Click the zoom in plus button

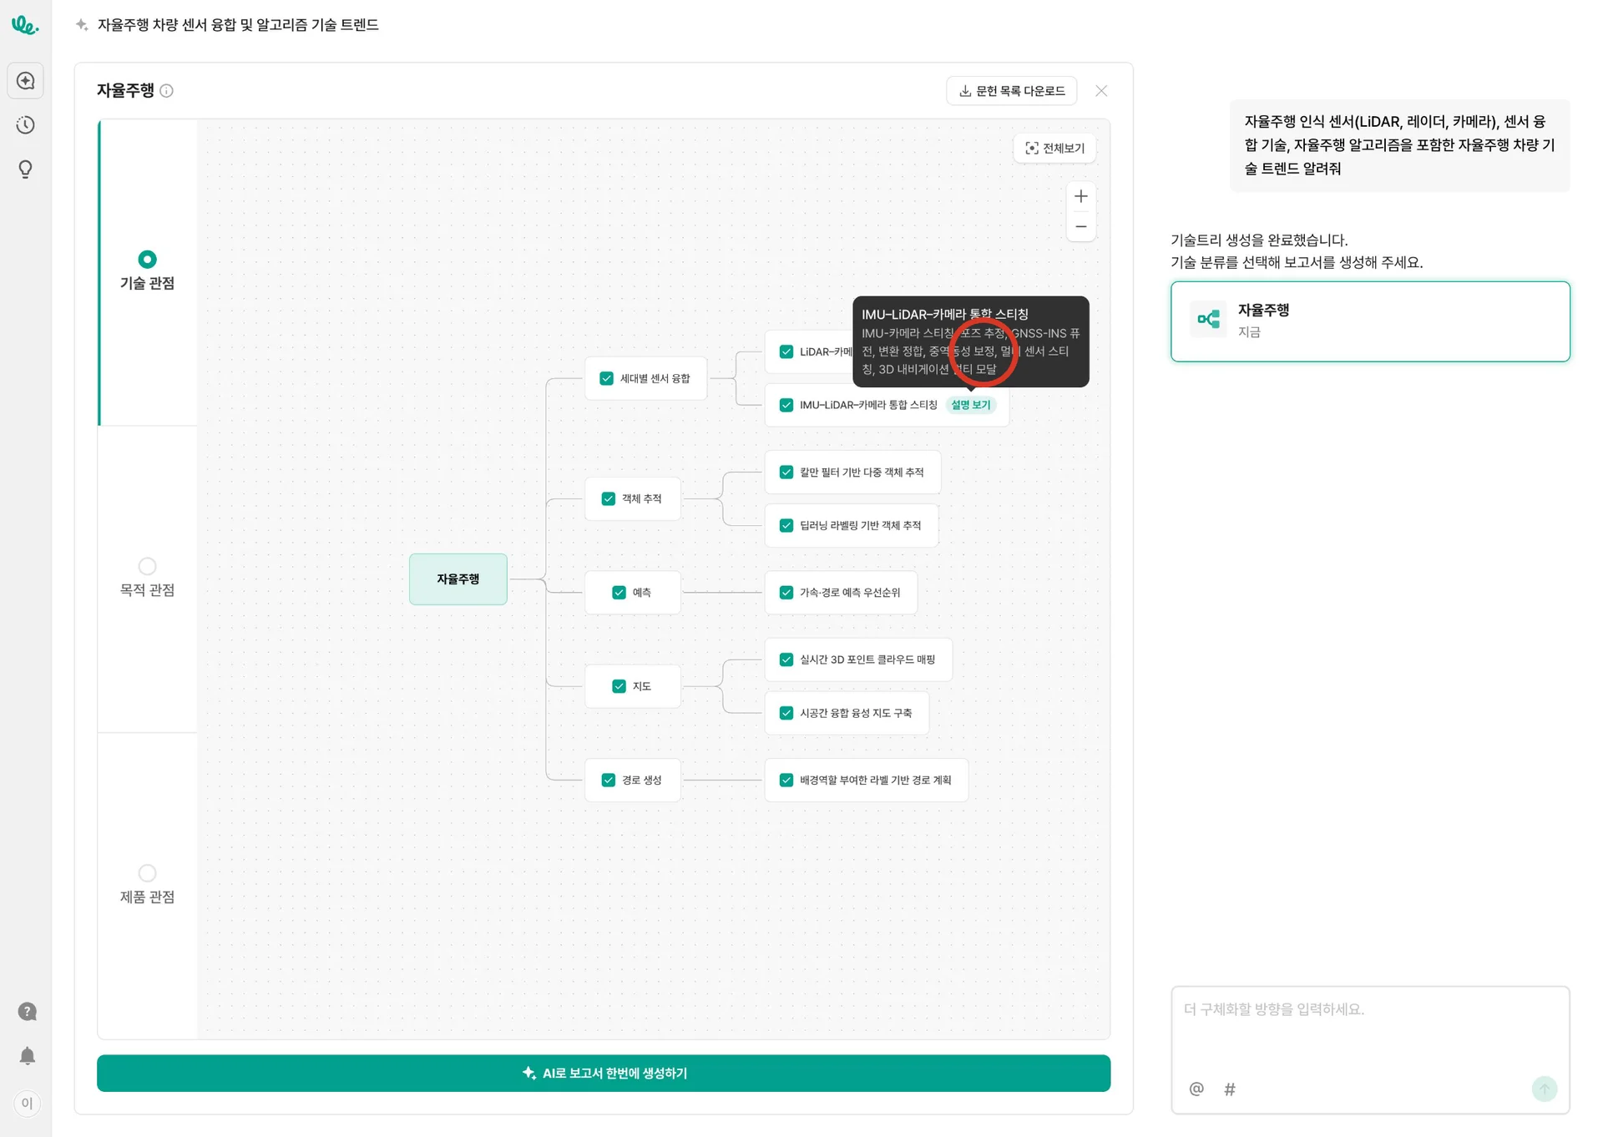[1080, 196]
